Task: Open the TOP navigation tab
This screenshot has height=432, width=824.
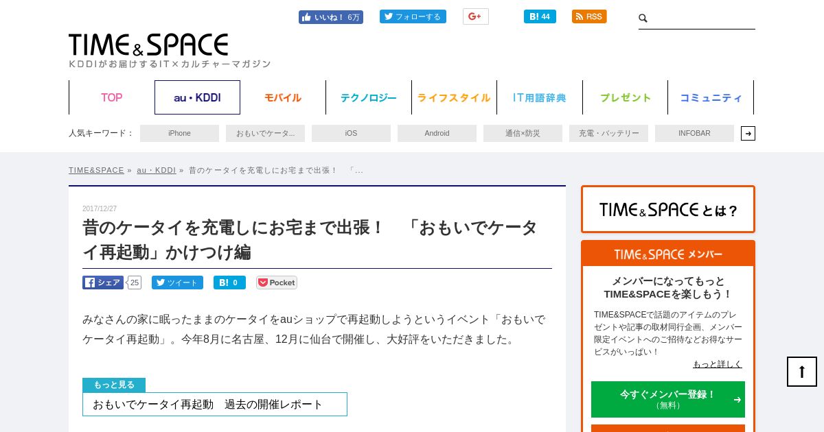Action: coord(112,97)
